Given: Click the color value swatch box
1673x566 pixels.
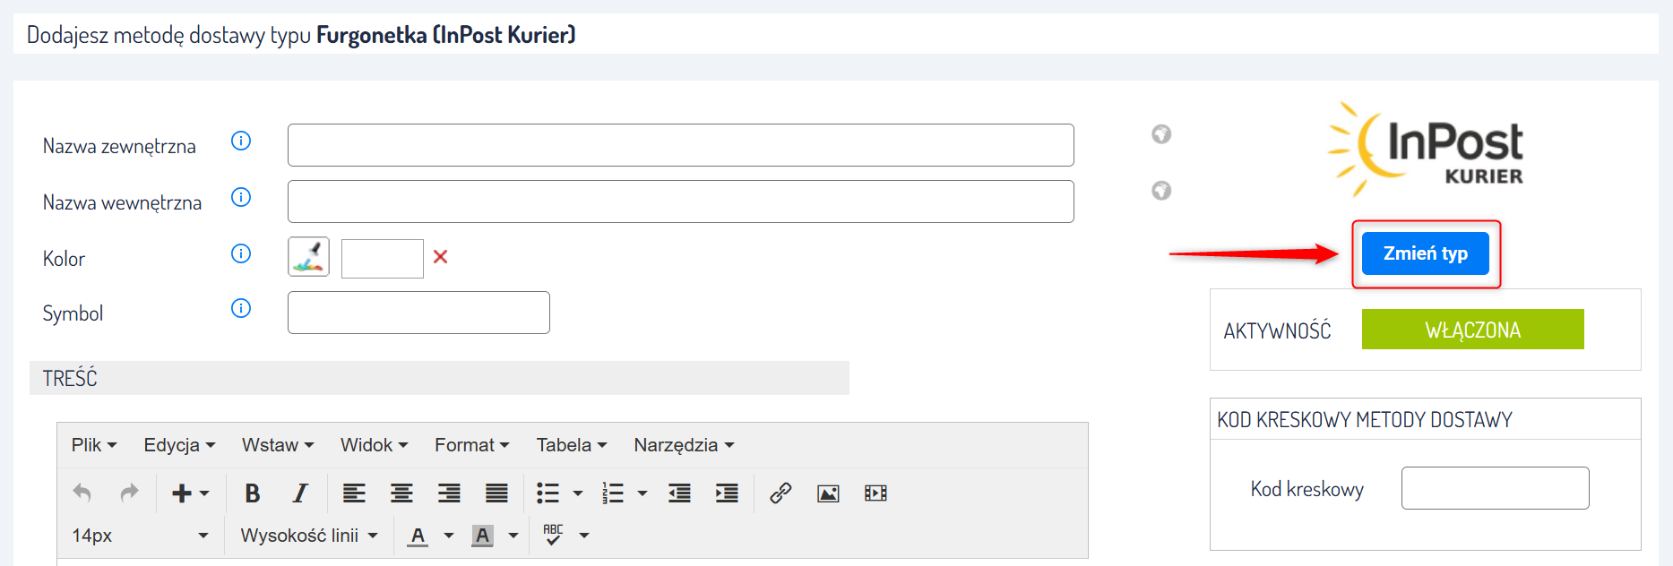Looking at the screenshot, I should coord(382,259).
